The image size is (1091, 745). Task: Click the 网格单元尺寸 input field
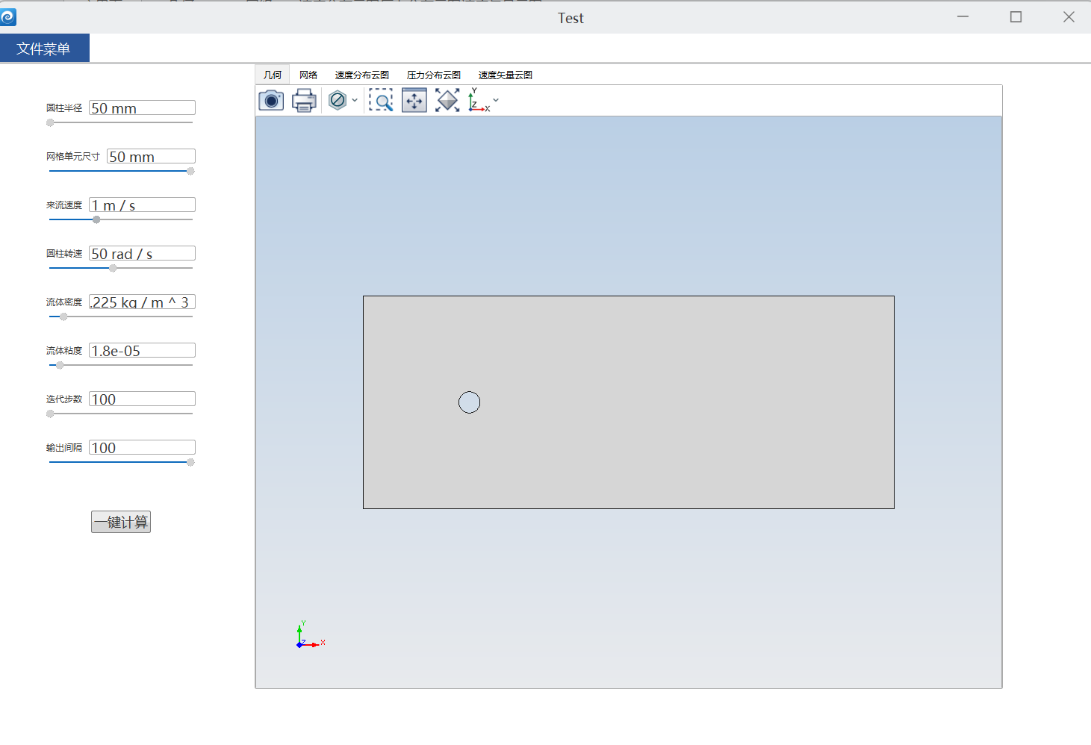click(151, 156)
